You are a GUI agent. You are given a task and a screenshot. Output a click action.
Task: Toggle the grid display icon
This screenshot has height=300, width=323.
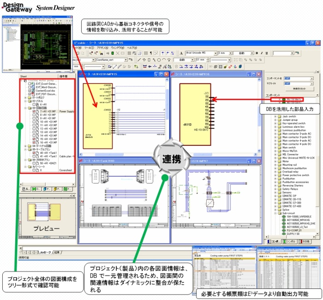point(129,53)
